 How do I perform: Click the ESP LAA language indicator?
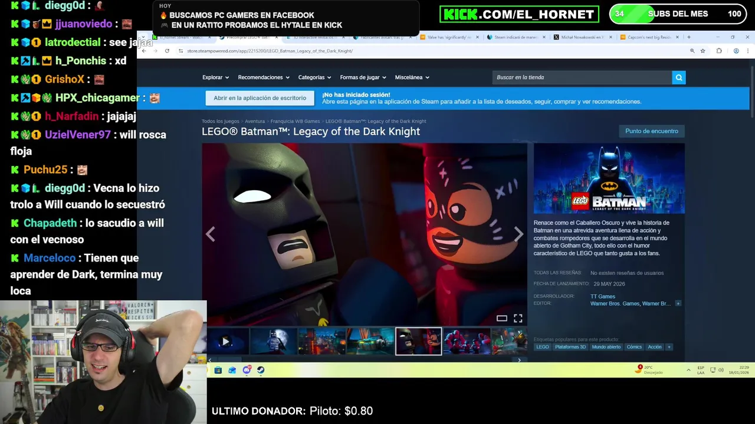(x=701, y=370)
